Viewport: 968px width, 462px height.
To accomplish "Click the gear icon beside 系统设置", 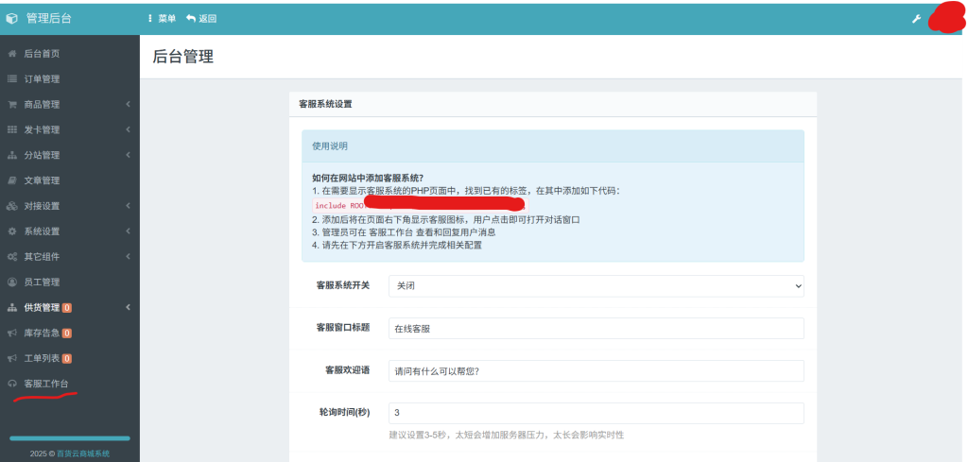I will pyautogui.click(x=12, y=231).
